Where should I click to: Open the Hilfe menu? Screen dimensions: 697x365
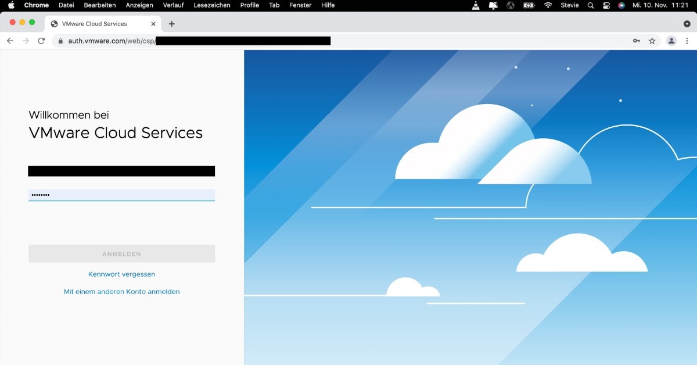tap(328, 5)
